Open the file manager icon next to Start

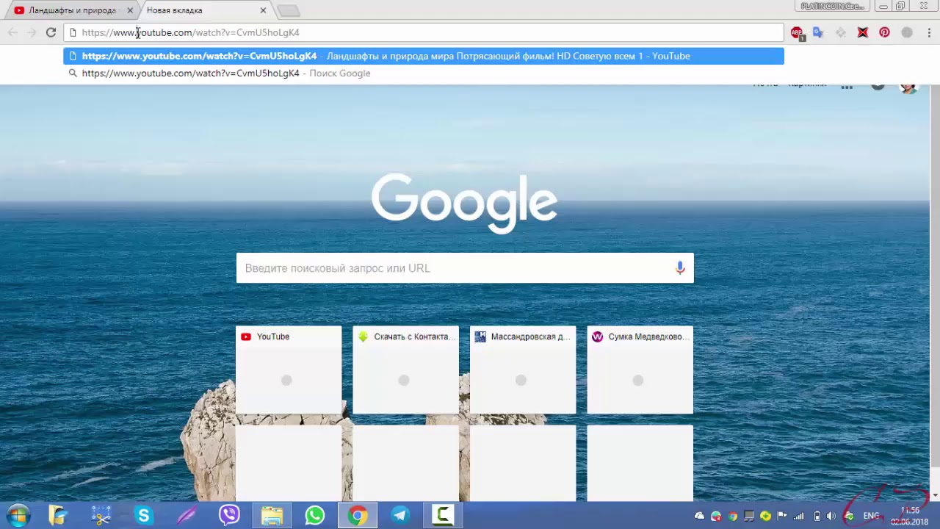tap(58, 516)
